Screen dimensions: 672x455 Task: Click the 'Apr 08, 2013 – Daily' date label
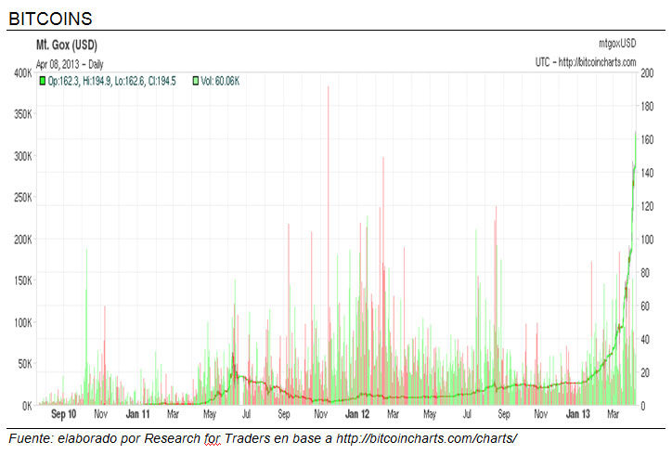[70, 64]
